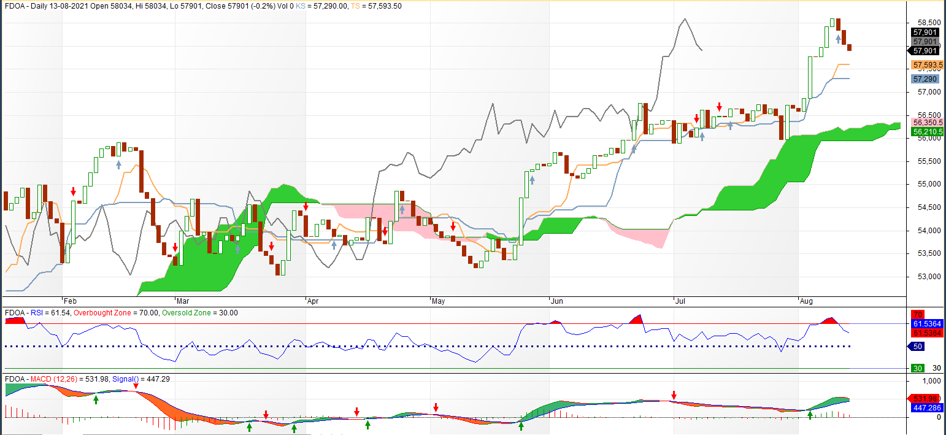Click the Mar month label on time axis
The height and width of the screenshot is (435, 946).
[183, 301]
